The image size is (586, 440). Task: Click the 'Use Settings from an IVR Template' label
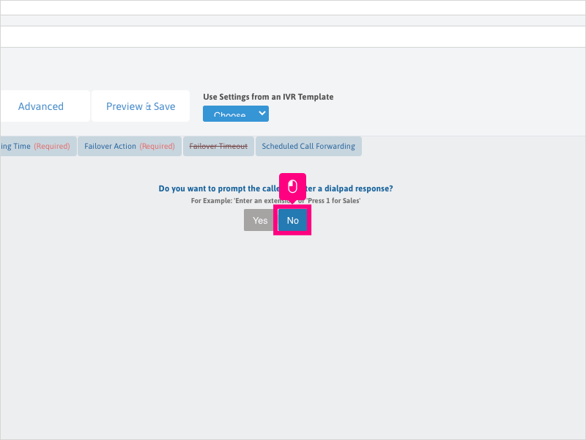268,97
